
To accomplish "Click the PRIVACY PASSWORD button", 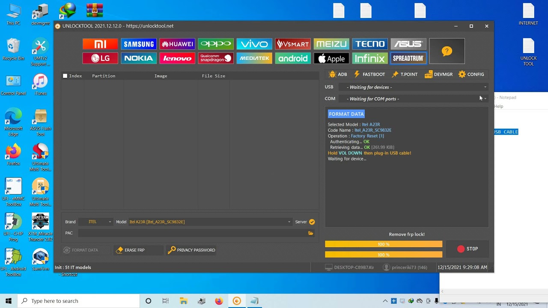I will (x=191, y=250).
